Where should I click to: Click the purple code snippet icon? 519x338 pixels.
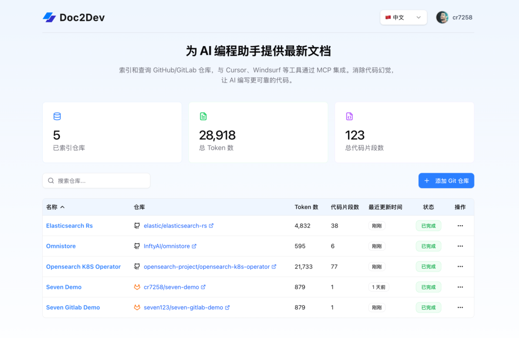[349, 116]
